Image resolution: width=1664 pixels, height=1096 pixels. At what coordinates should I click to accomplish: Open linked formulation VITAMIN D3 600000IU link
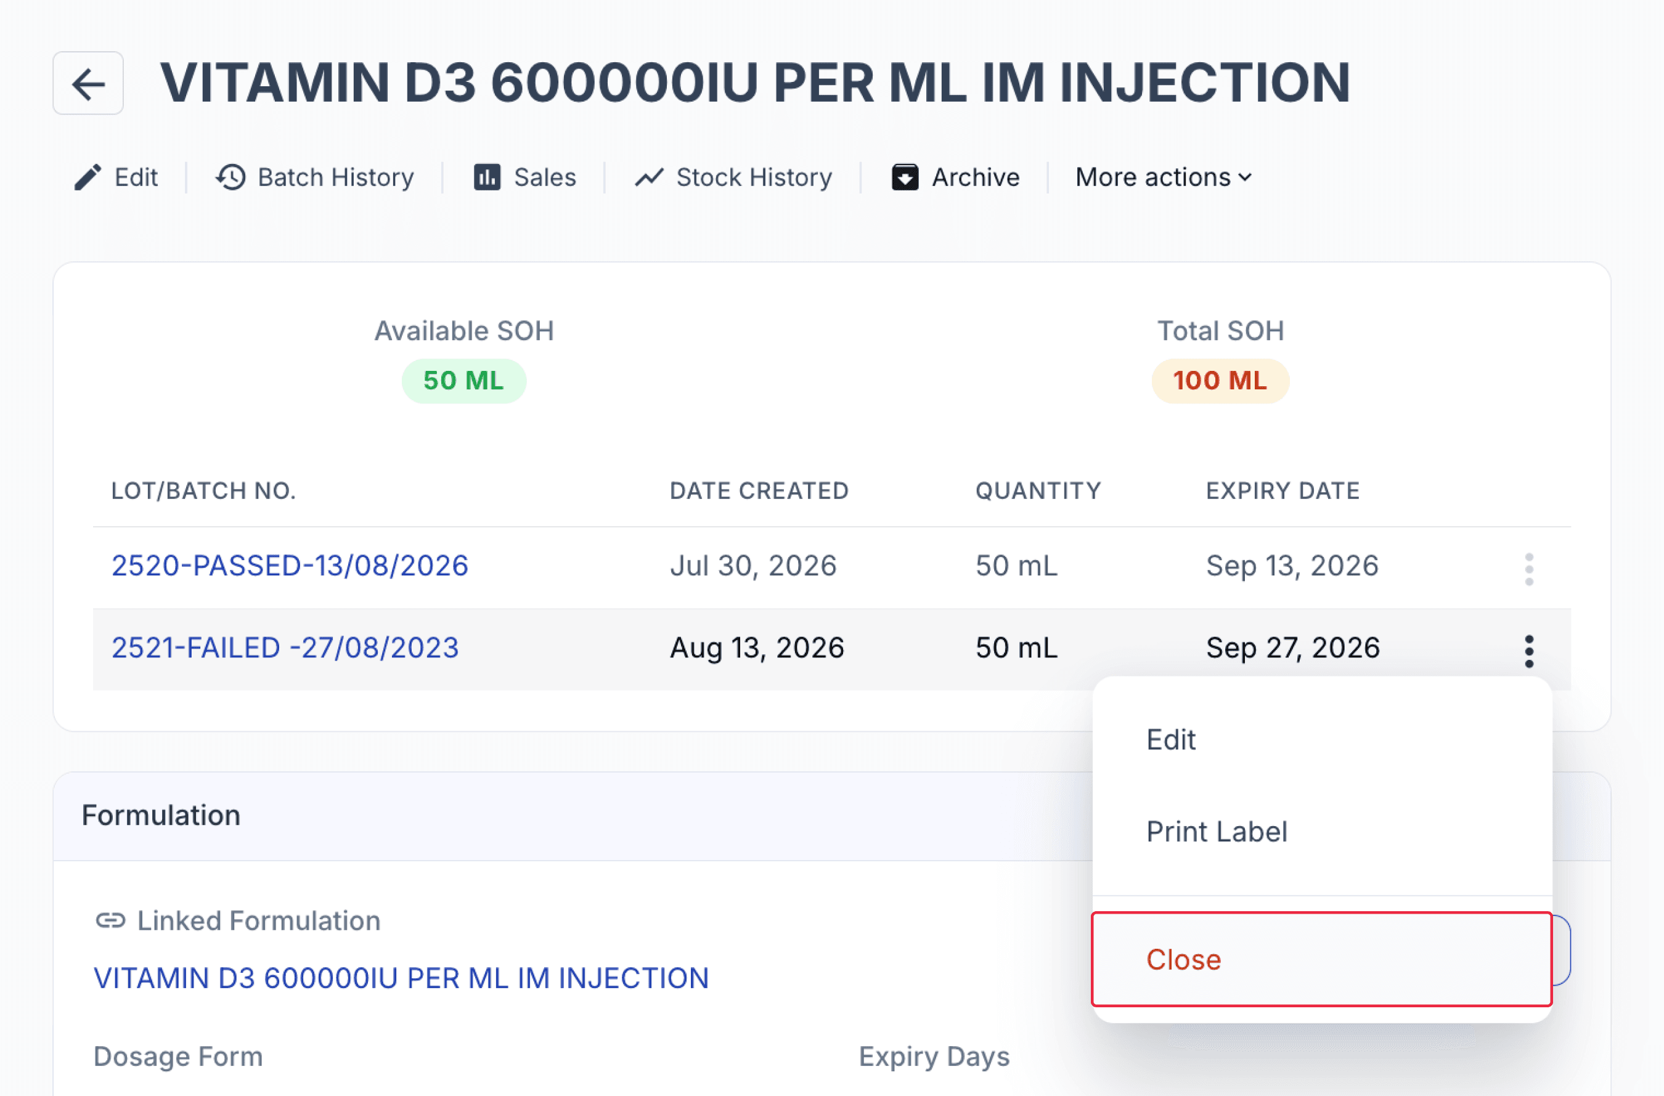pos(401,978)
